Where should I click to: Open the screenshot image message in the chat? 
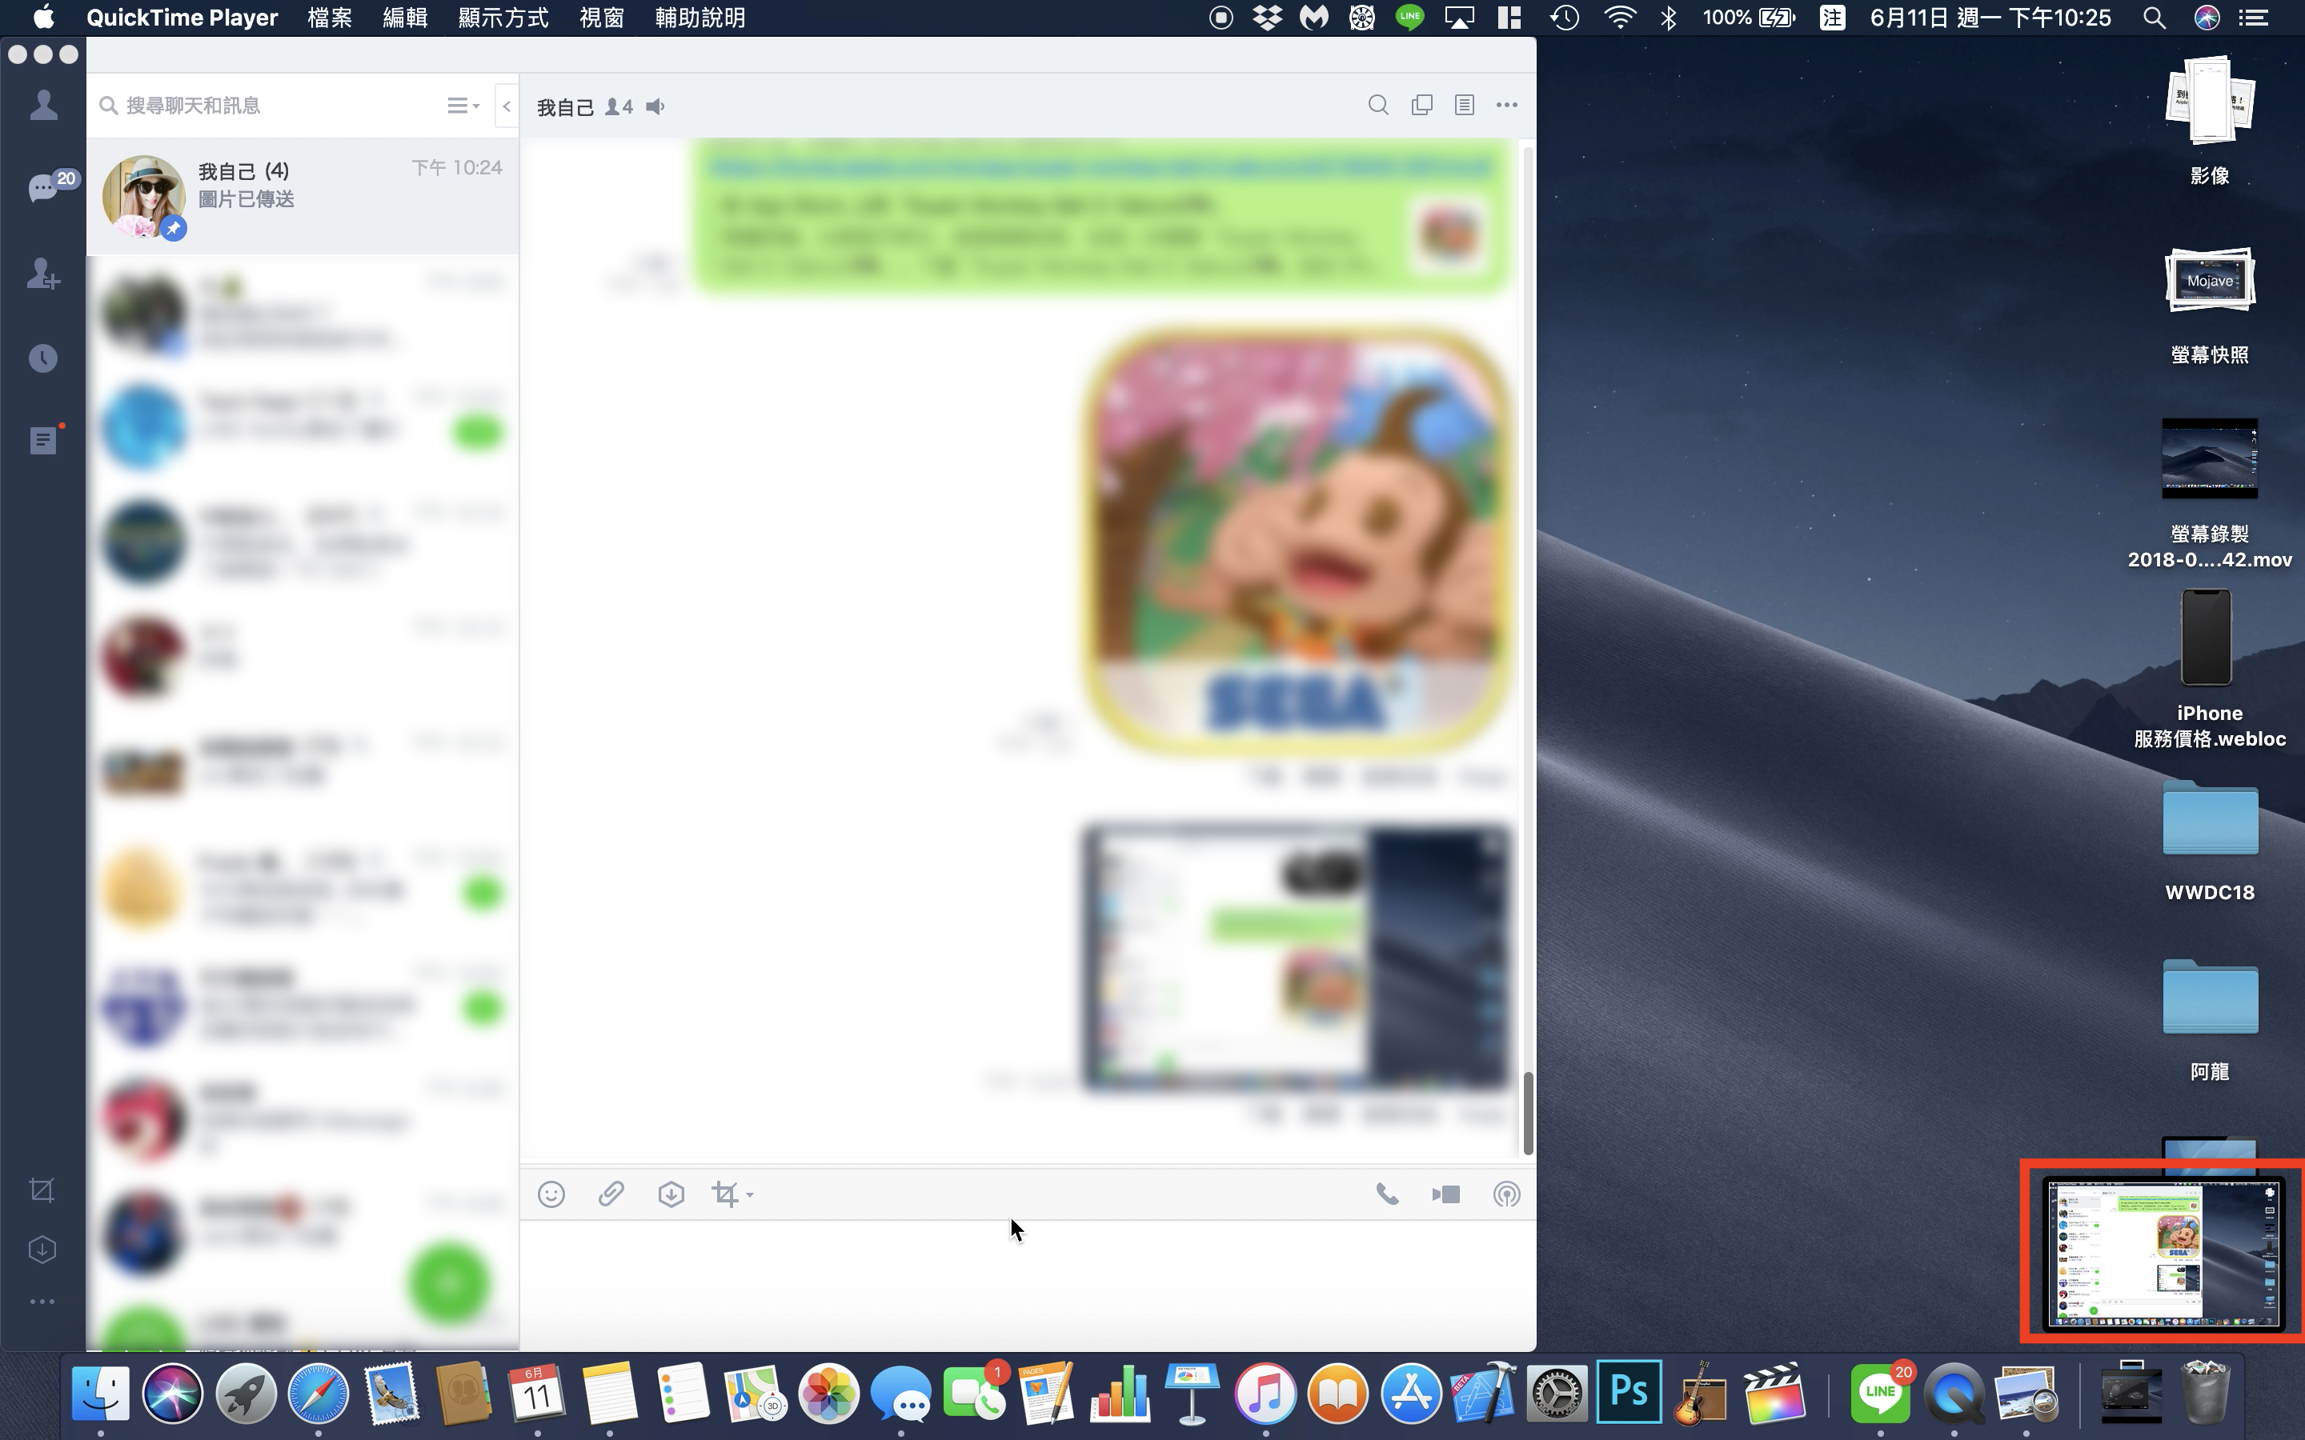click(x=1297, y=957)
